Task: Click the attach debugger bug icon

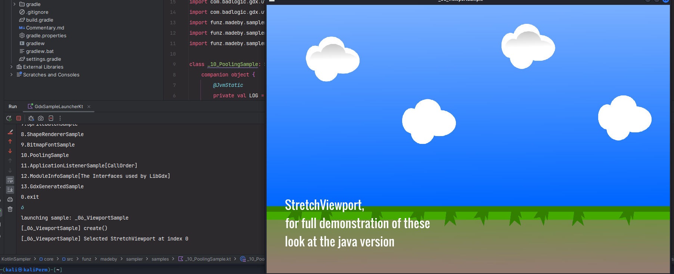Action: [31, 118]
